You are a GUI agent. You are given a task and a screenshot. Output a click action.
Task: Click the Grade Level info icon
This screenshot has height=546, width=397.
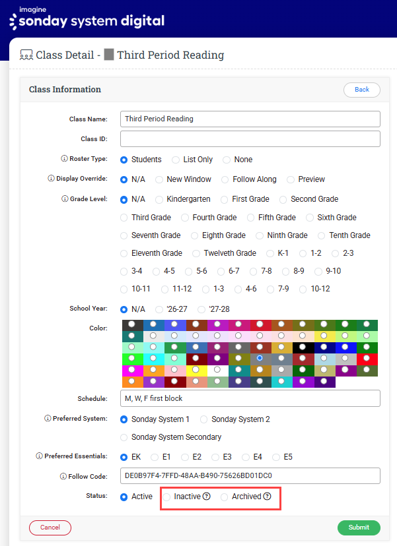pos(65,199)
